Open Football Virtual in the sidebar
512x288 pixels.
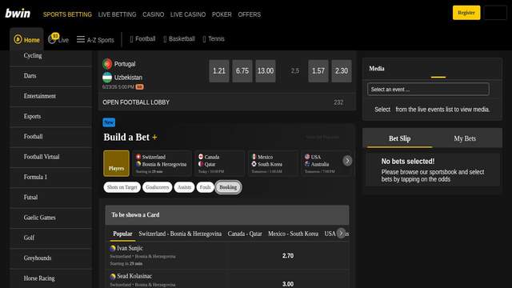tap(51, 157)
